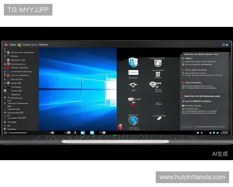Image resolution: width=233 pixels, height=187 pixels.
Task: Click the light blue taskbar app icon
Action: tap(82, 133)
